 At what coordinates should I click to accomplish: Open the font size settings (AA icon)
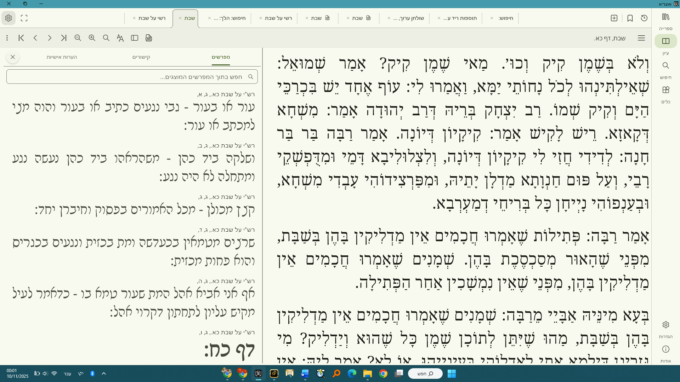click(120, 38)
